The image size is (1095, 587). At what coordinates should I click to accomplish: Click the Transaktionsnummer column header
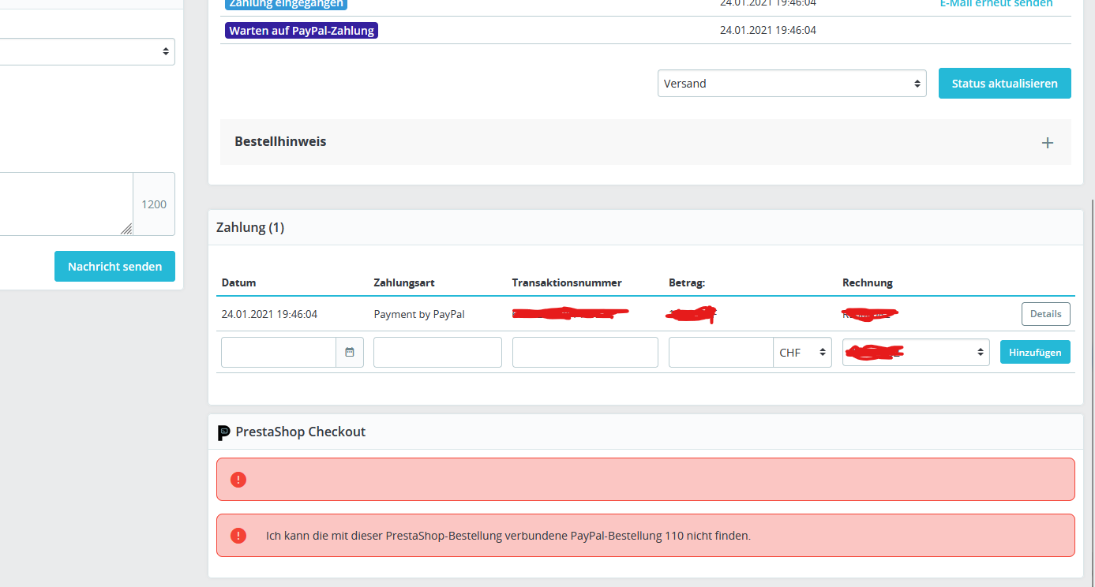pyautogui.click(x=567, y=282)
